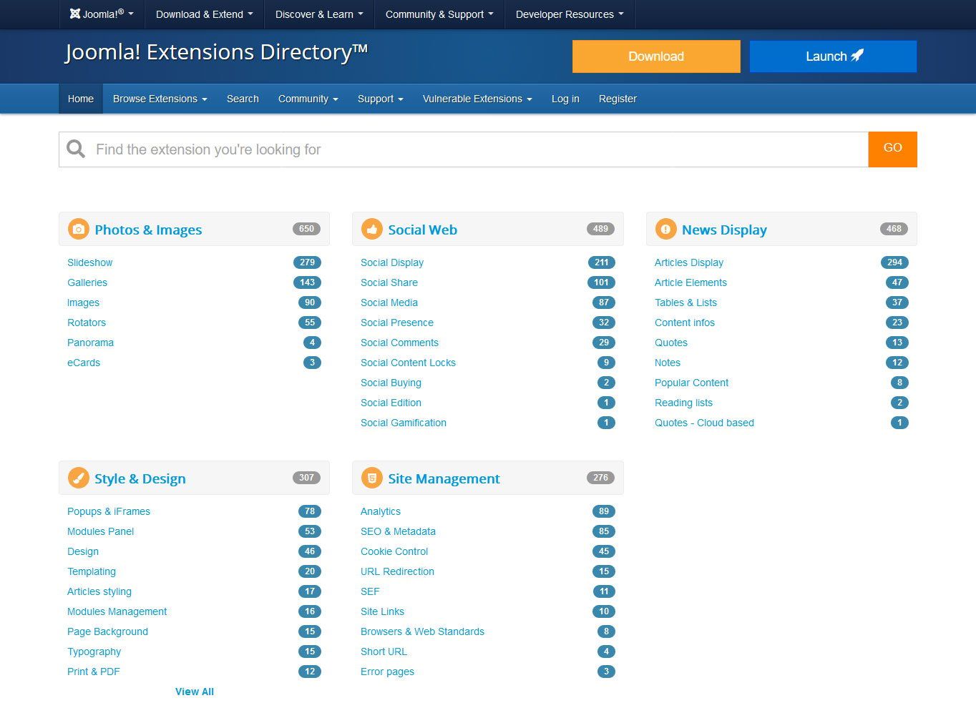
Task: Open the Panorama subcategory
Action: click(x=90, y=343)
